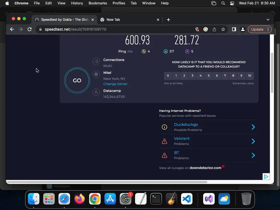Open the Valorant problems link
The height and width of the screenshot is (210, 280).
[182, 138]
